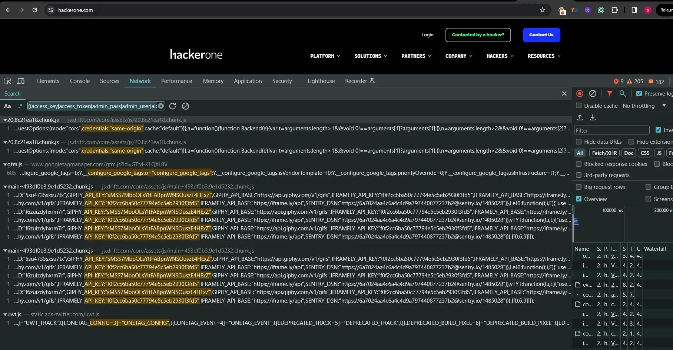The width and height of the screenshot is (673, 350).
Task: Refresh the search results
Action: (x=173, y=106)
